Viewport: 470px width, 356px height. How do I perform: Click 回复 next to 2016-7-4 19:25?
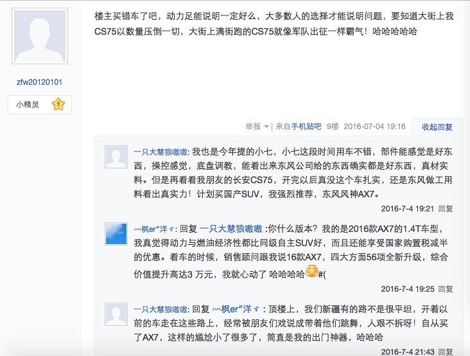point(446,289)
